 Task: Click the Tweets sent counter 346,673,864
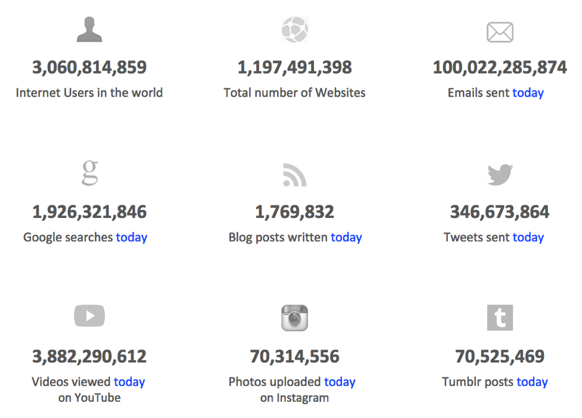(500, 212)
